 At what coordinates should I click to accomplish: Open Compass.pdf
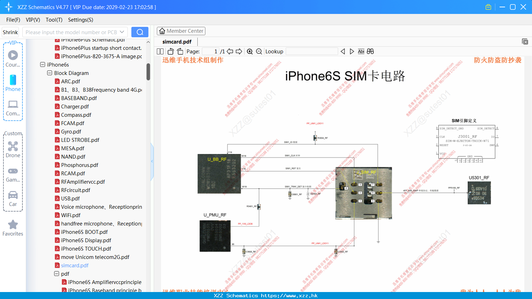[x=76, y=115]
